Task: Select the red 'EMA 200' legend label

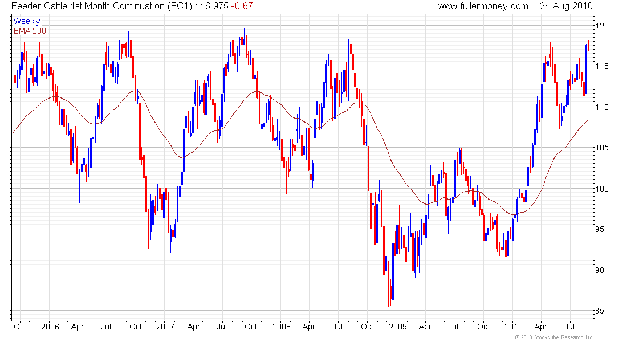Action: tap(30, 31)
